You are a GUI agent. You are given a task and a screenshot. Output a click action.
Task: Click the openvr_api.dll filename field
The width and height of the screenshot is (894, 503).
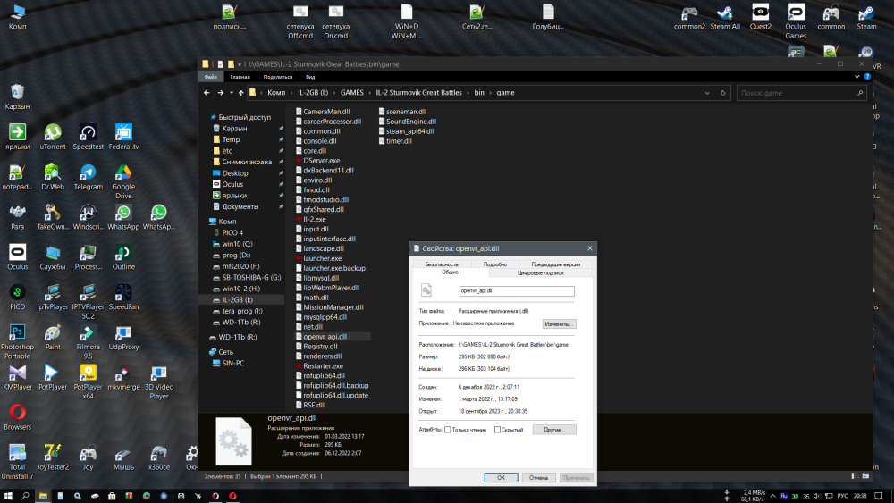pos(516,290)
